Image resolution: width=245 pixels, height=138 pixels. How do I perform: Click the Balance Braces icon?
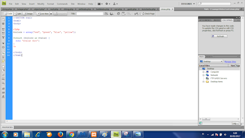[x=3, y=47]
